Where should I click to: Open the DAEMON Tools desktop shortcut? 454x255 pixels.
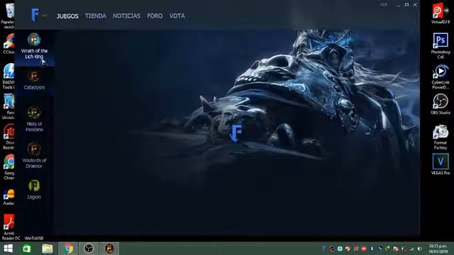pyautogui.click(x=8, y=76)
